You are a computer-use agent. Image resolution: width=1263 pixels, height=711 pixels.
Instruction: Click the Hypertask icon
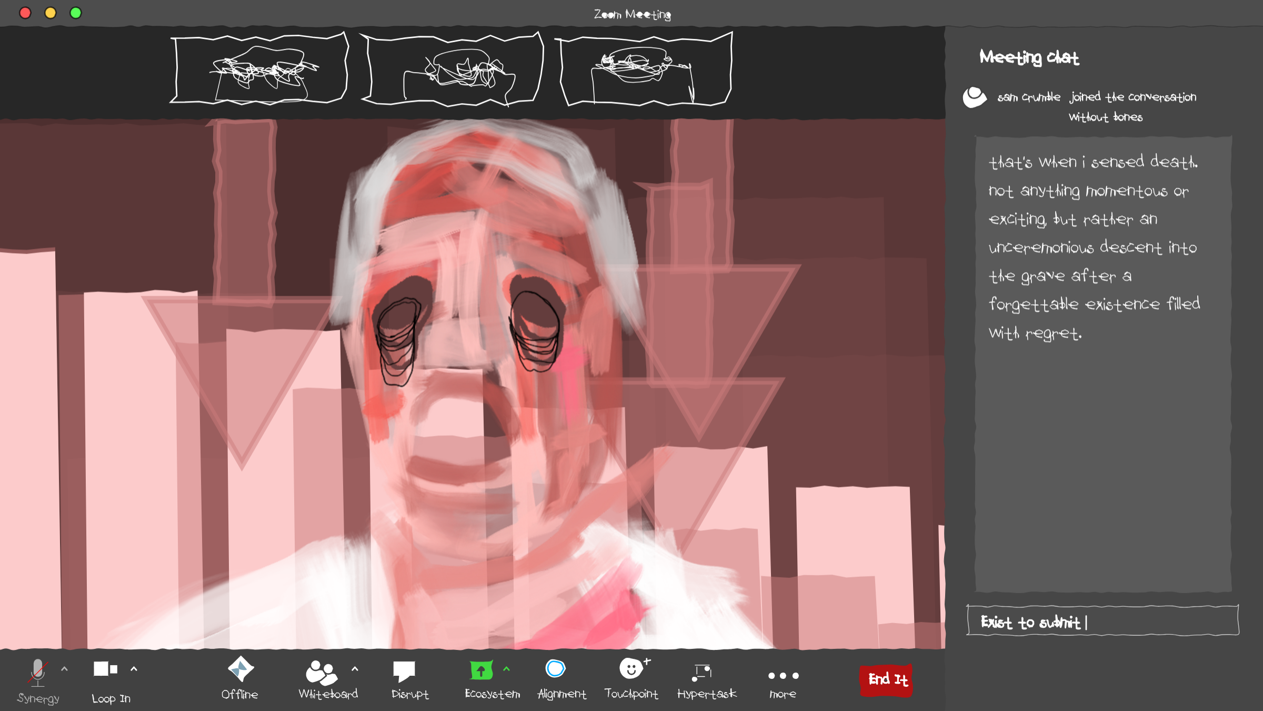703,672
